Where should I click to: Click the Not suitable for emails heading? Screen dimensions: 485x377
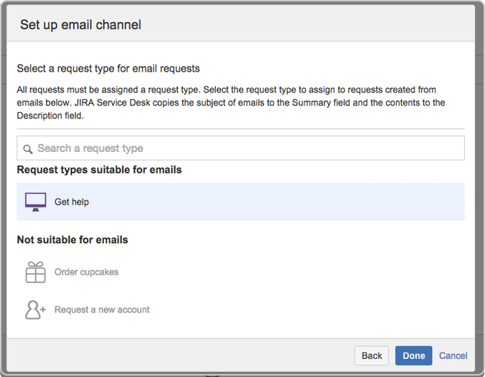pos(72,240)
